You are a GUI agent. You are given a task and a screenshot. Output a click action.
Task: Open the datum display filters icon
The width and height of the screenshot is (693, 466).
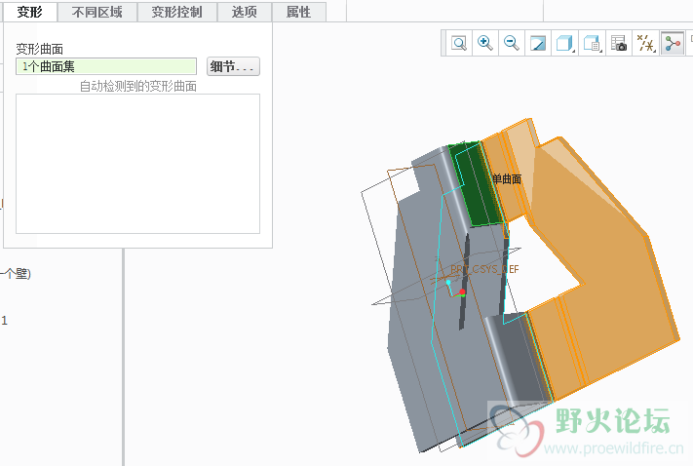645,43
